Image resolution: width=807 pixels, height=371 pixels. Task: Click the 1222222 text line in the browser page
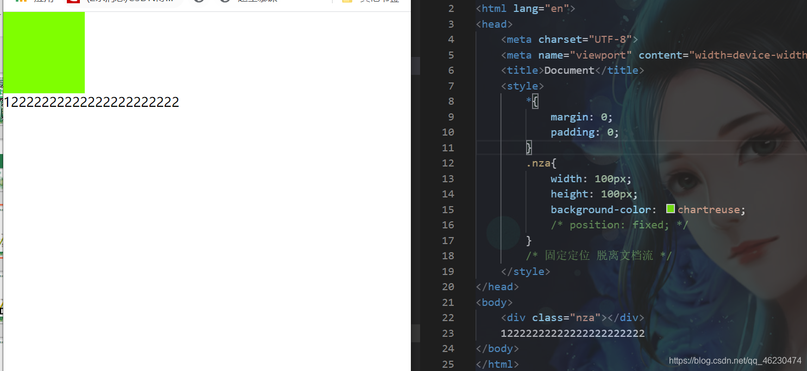click(x=91, y=102)
